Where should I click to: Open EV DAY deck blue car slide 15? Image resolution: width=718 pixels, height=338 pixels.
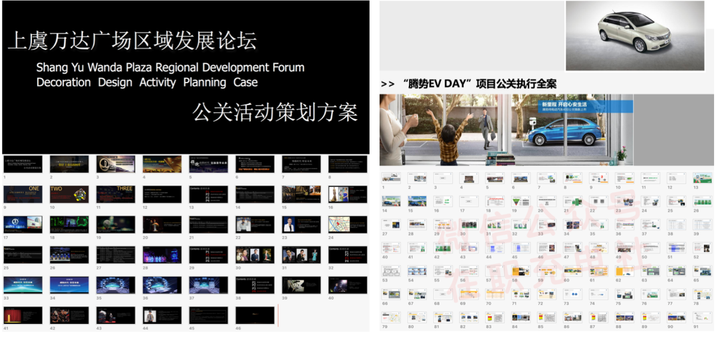click(417, 200)
